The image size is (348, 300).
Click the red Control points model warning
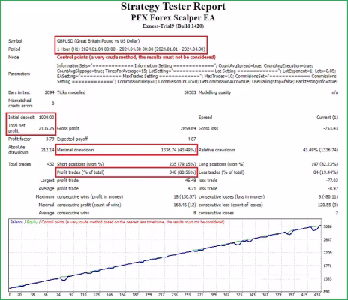coord(136,57)
